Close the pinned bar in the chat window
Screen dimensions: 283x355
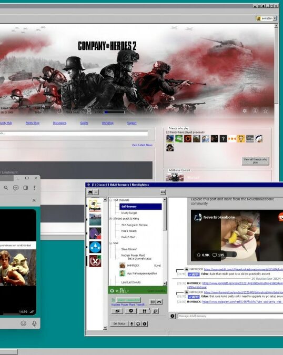point(34,200)
